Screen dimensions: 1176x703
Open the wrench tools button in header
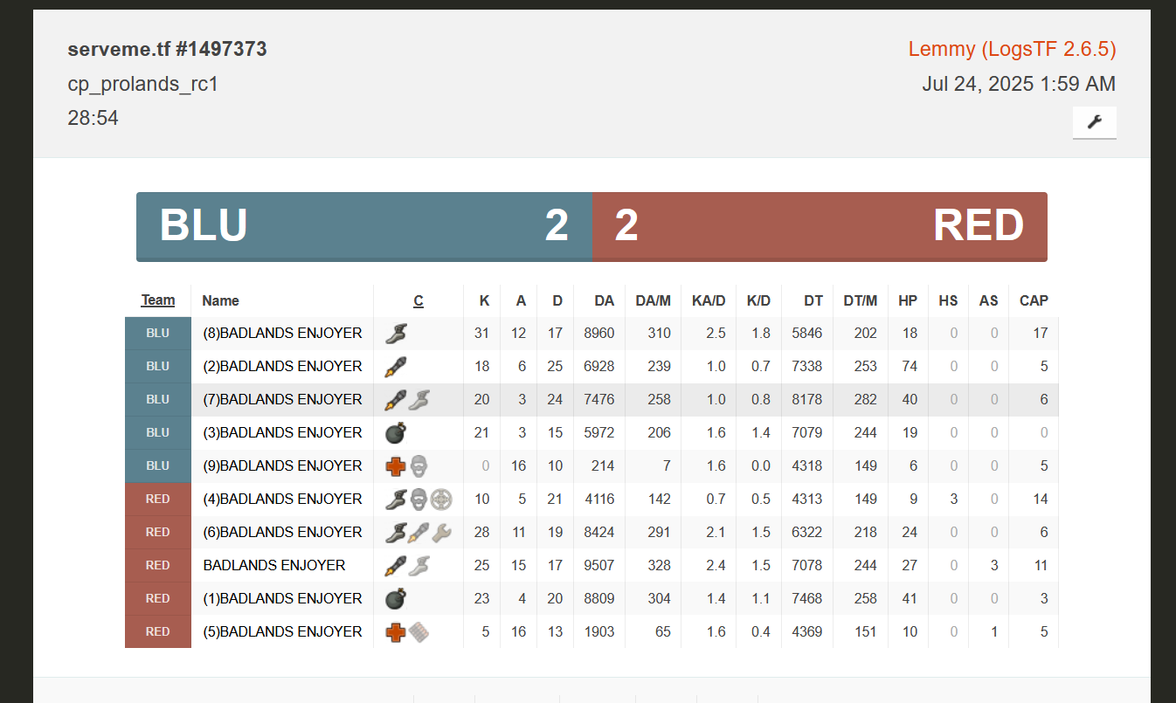1094,122
